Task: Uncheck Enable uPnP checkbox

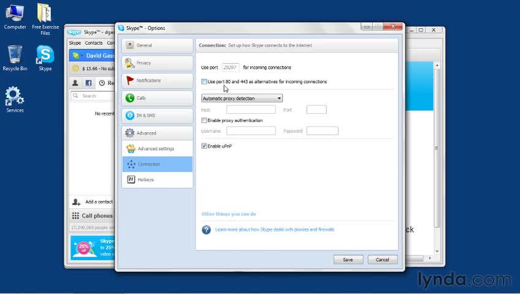Action: tap(204, 146)
